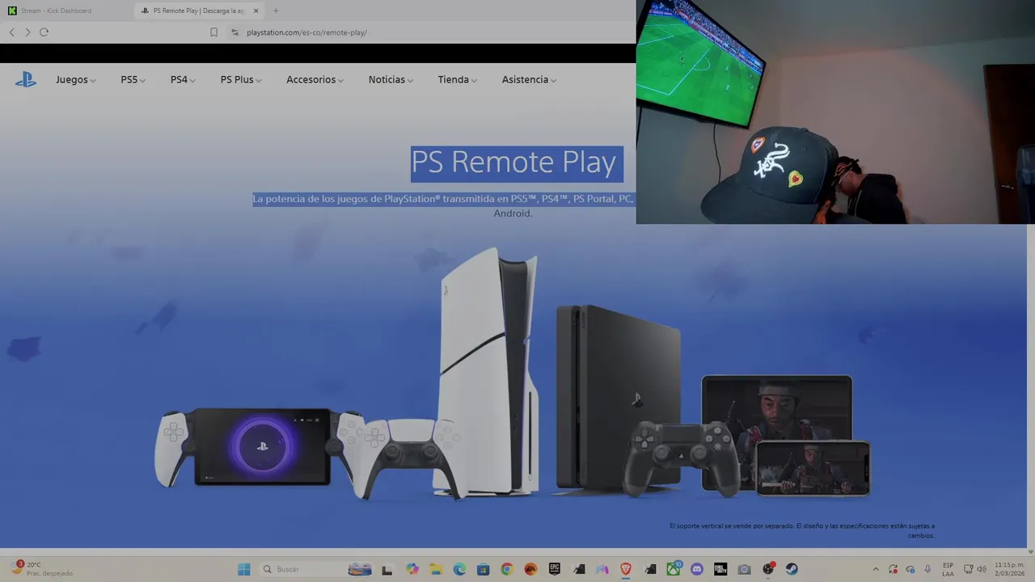
Task: Open the PS Plus dropdown menu
Action: point(241,79)
